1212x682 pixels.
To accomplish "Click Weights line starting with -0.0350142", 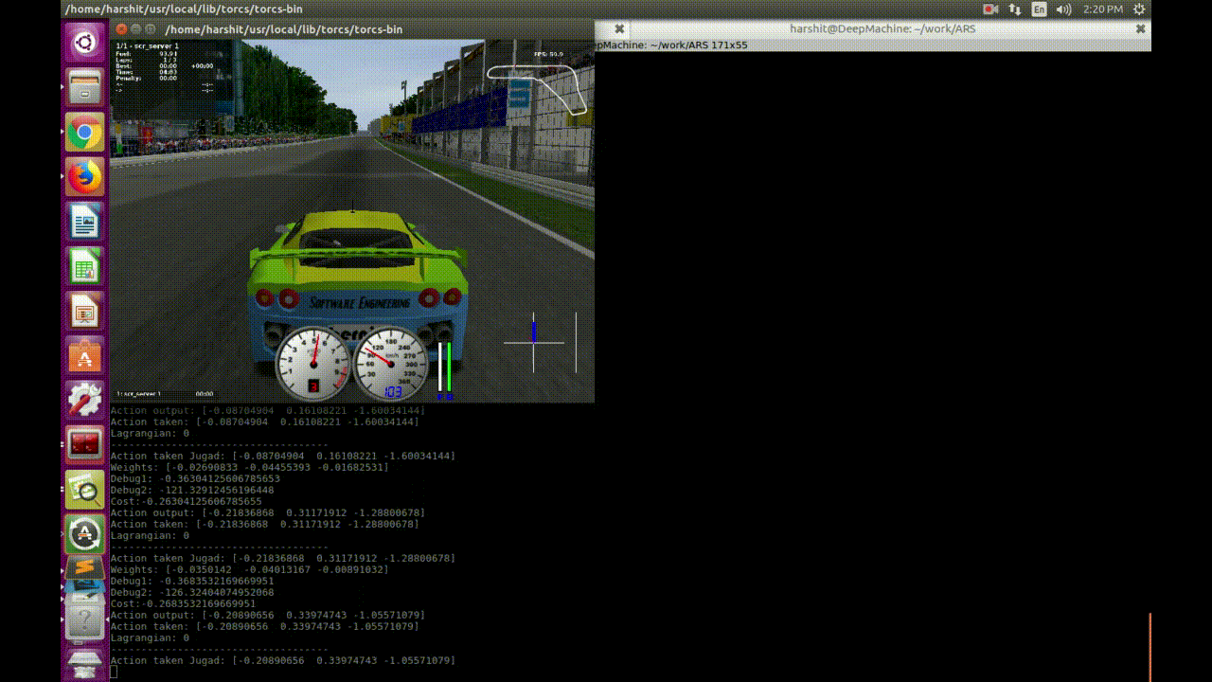I will 250,569.
